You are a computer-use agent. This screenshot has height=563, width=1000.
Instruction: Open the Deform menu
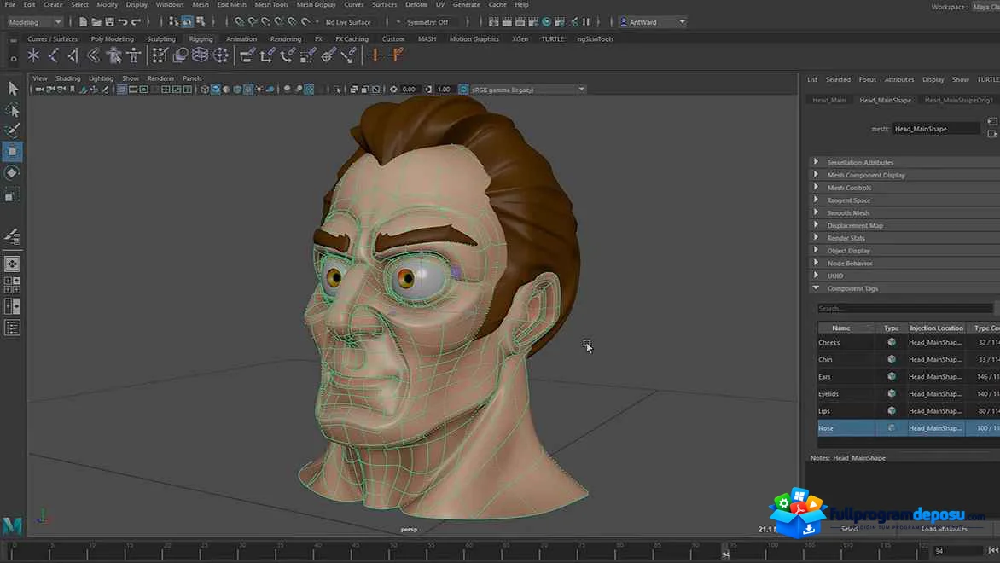416,4
